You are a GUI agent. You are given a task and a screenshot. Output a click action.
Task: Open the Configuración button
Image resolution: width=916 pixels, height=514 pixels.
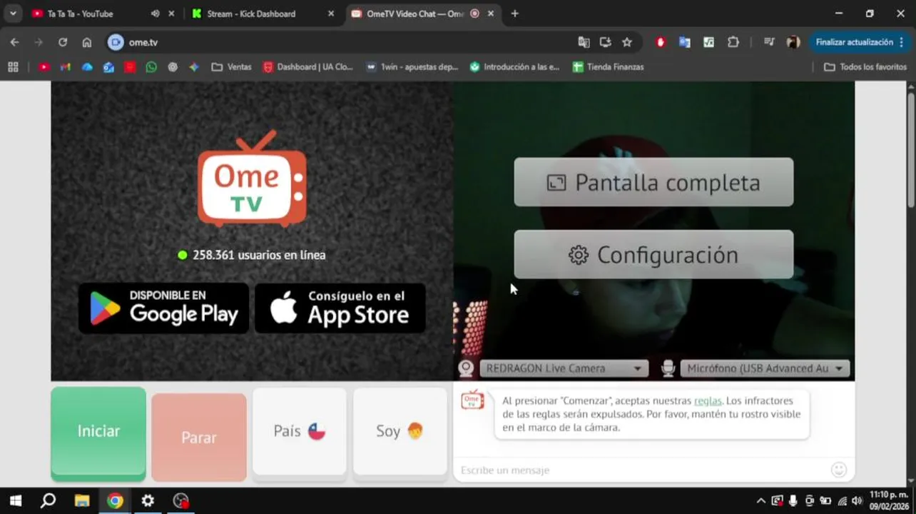[x=653, y=255]
